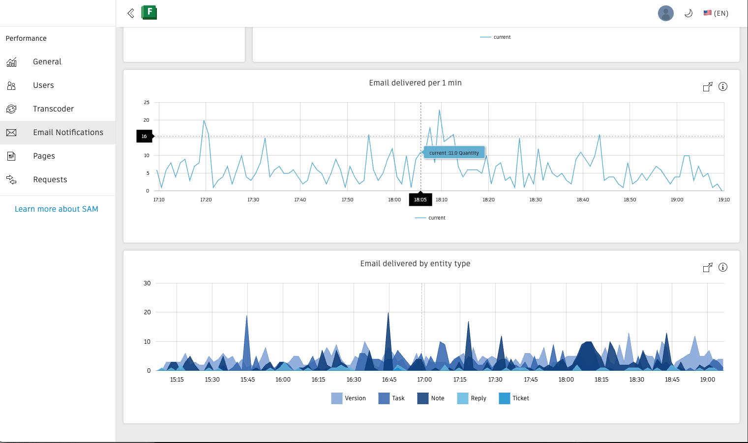Expand Email delivered per 1 min chart
This screenshot has width=748, height=443.
tap(708, 87)
